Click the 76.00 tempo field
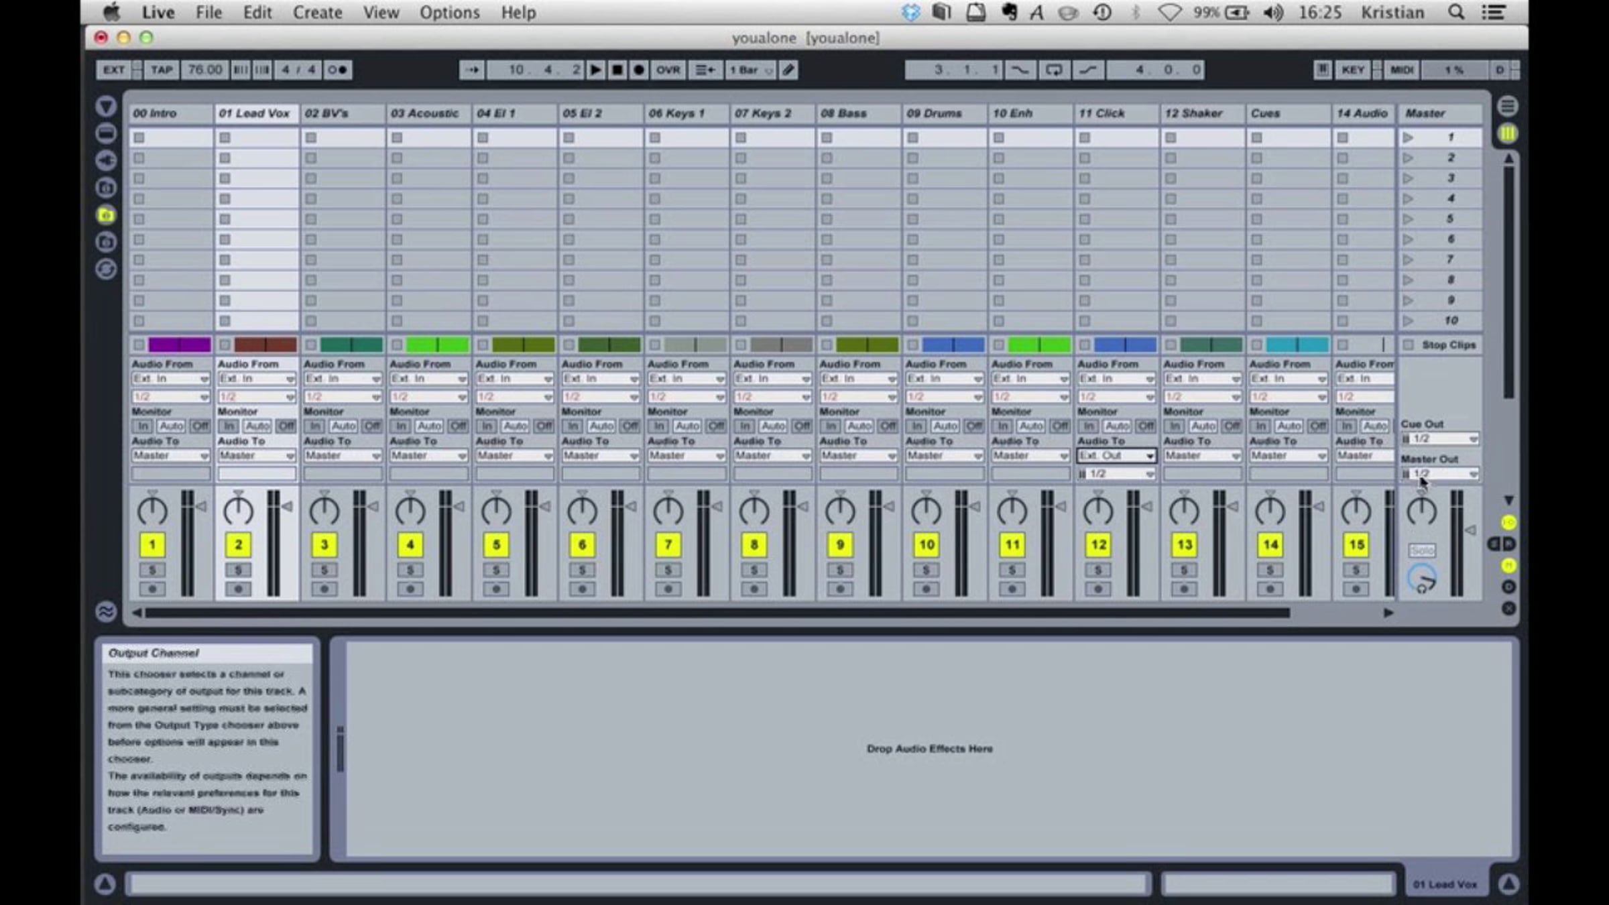 [204, 70]
